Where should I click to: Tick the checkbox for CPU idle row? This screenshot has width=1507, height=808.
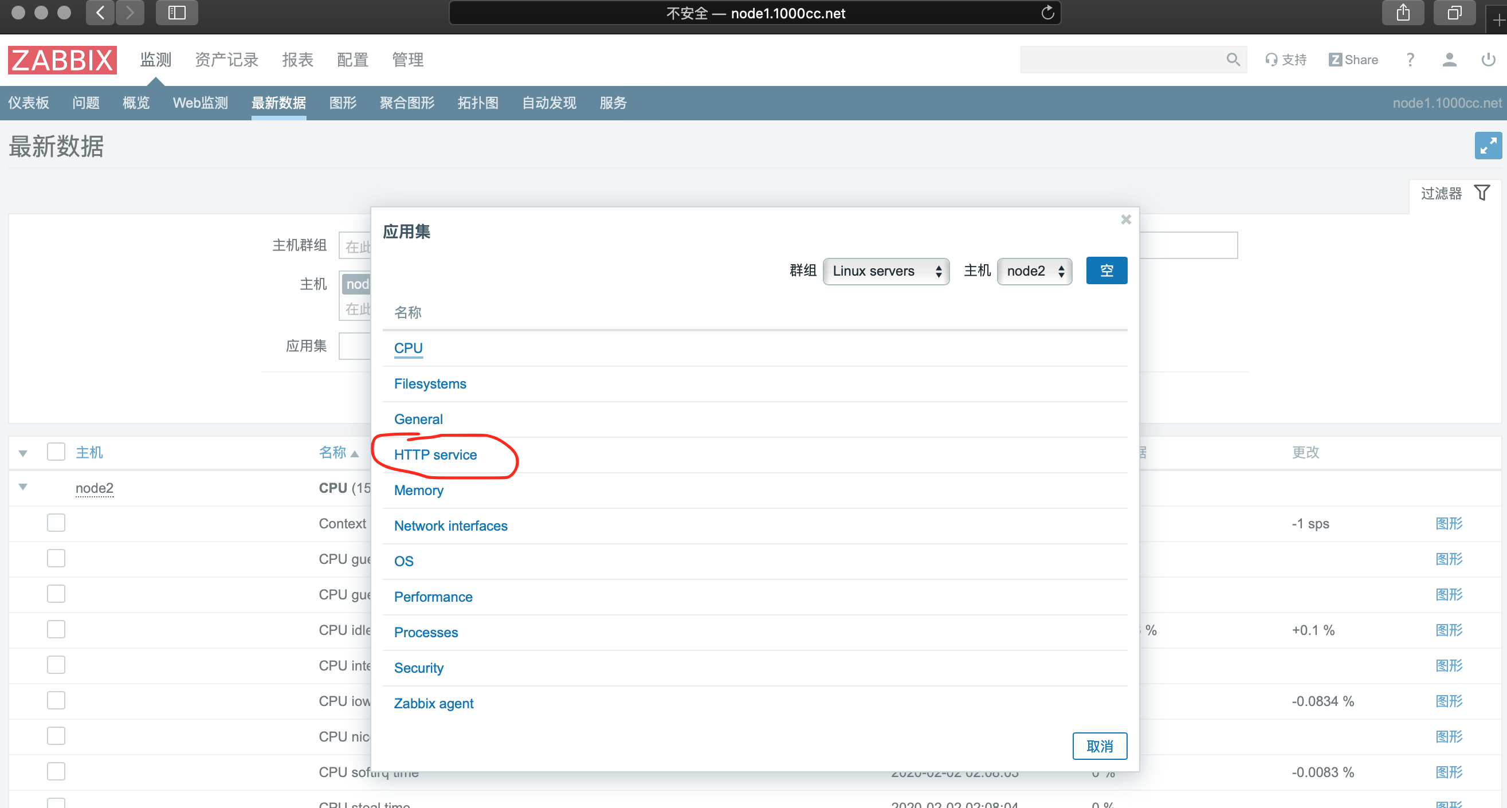click(56, 630)
